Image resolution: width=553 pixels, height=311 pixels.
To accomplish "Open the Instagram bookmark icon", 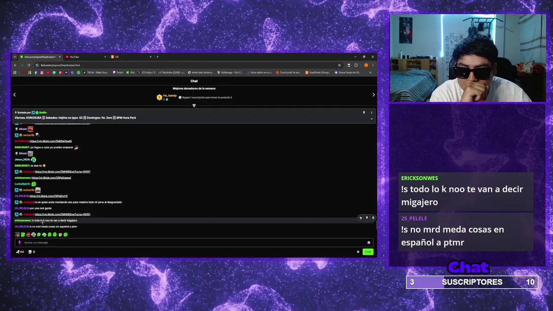I will click(42, 73).
